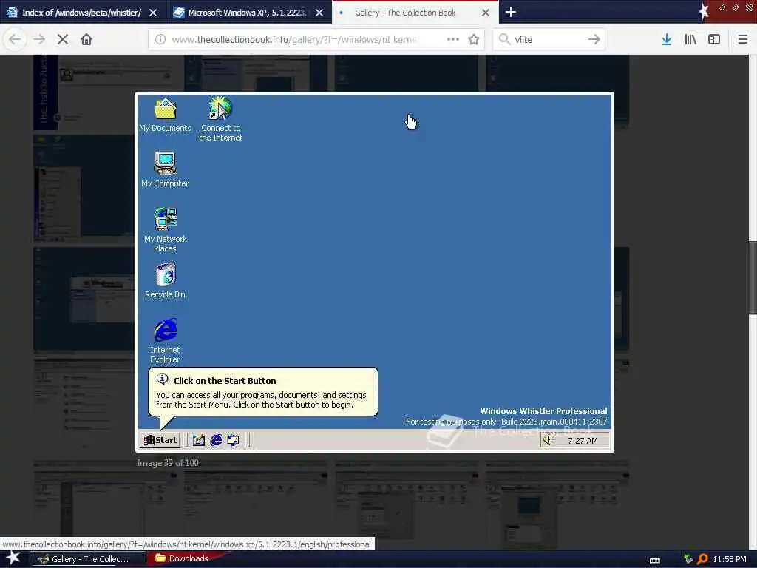Submit the search with the arrow
Viewport: 757px width, 568px height.
[594, 39]
